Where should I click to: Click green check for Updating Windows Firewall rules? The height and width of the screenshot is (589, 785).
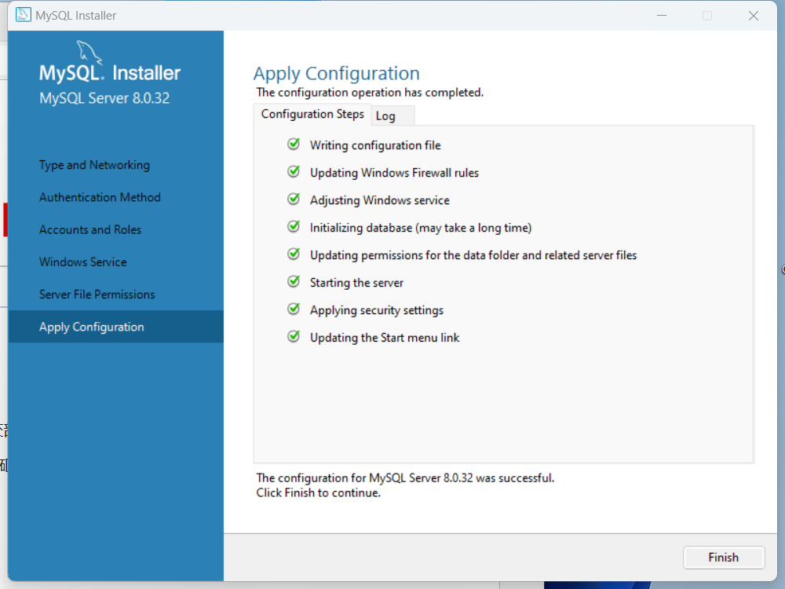(294, 172)
